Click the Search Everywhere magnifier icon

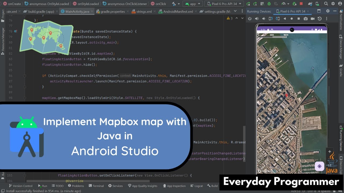tap(326, 4)
